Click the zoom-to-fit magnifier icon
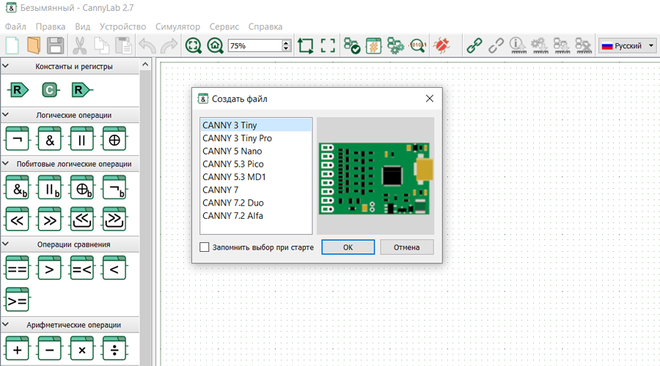 click(x=194, y=45)
